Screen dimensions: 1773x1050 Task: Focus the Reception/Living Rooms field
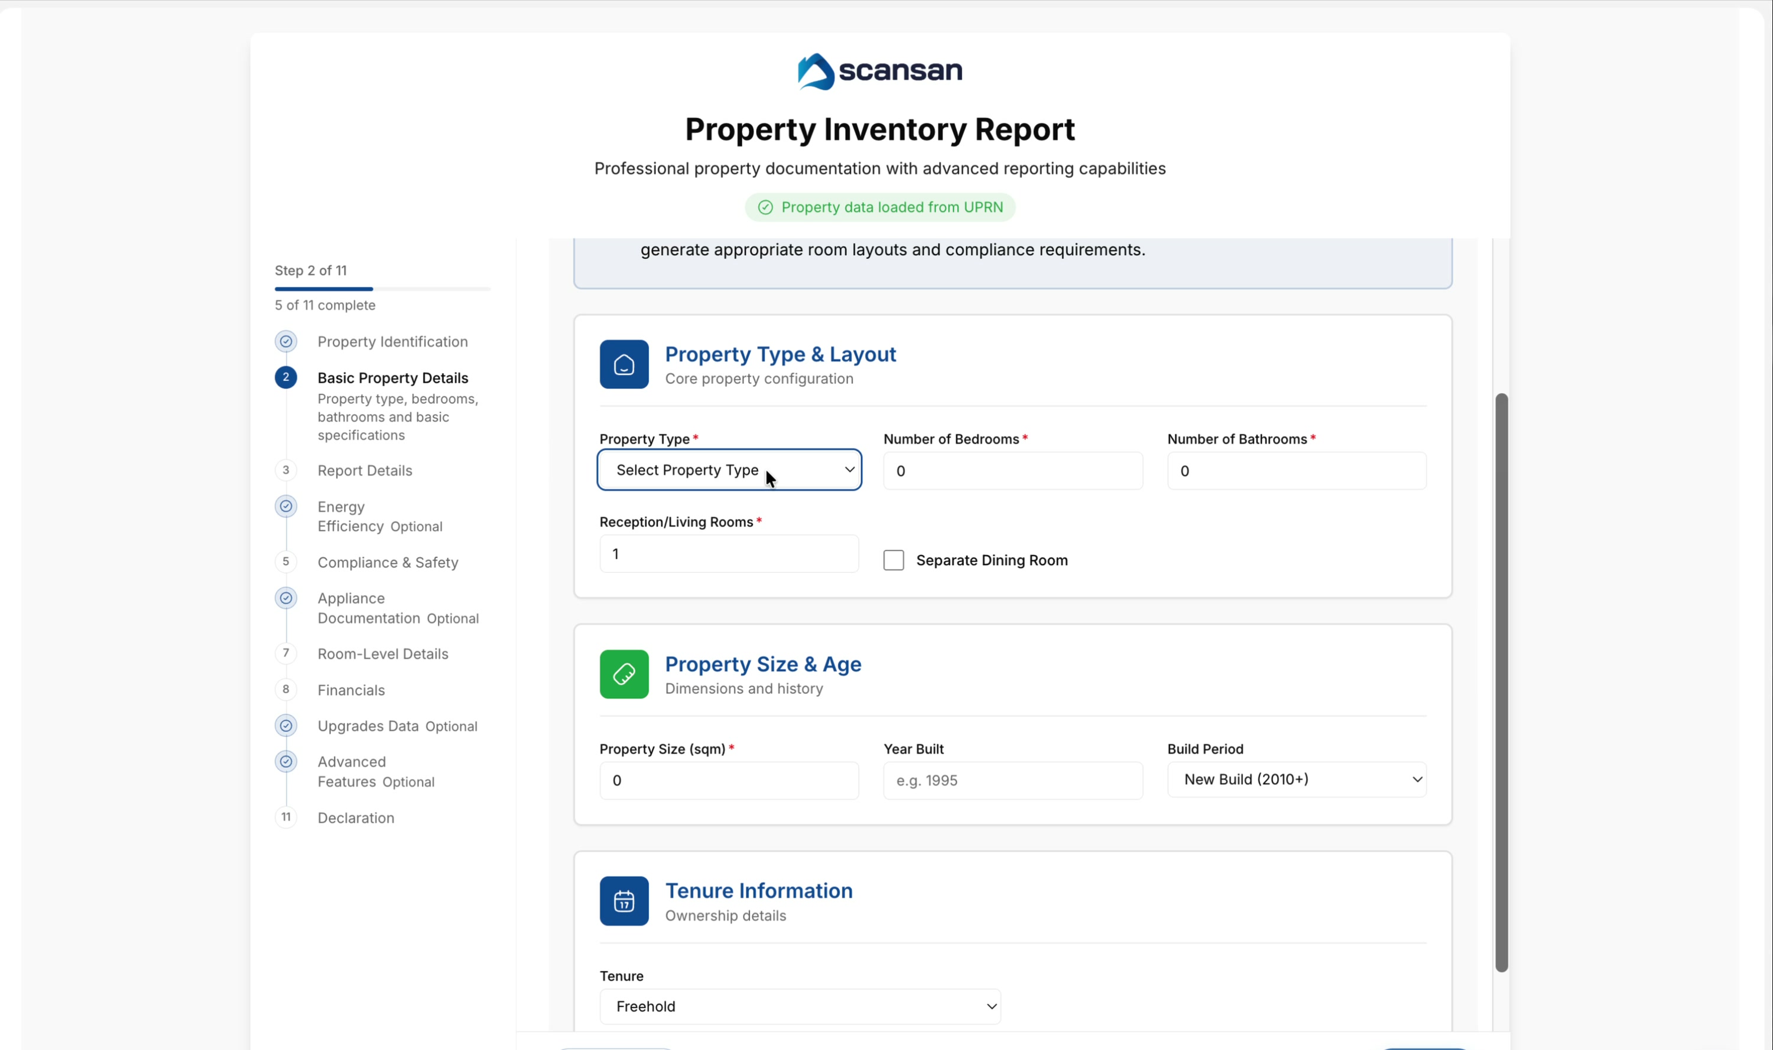tap(729, 553)
